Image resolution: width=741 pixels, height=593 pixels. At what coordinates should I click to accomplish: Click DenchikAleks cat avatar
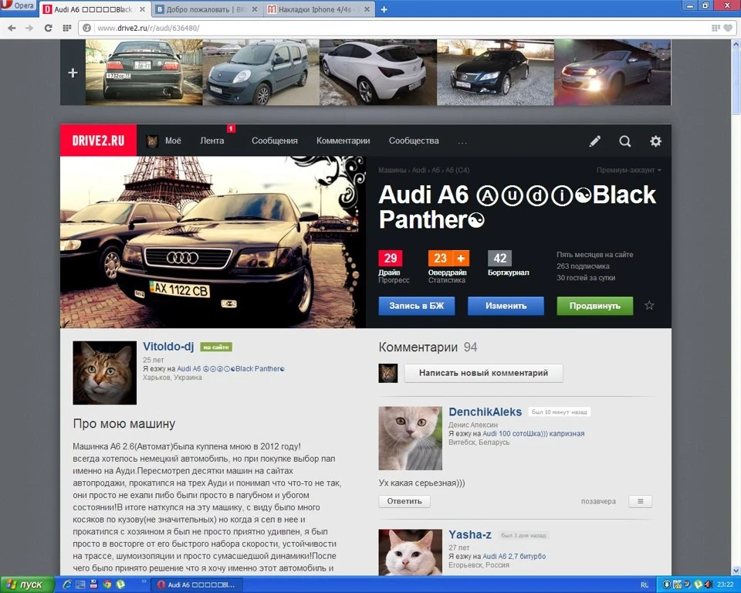410,438
